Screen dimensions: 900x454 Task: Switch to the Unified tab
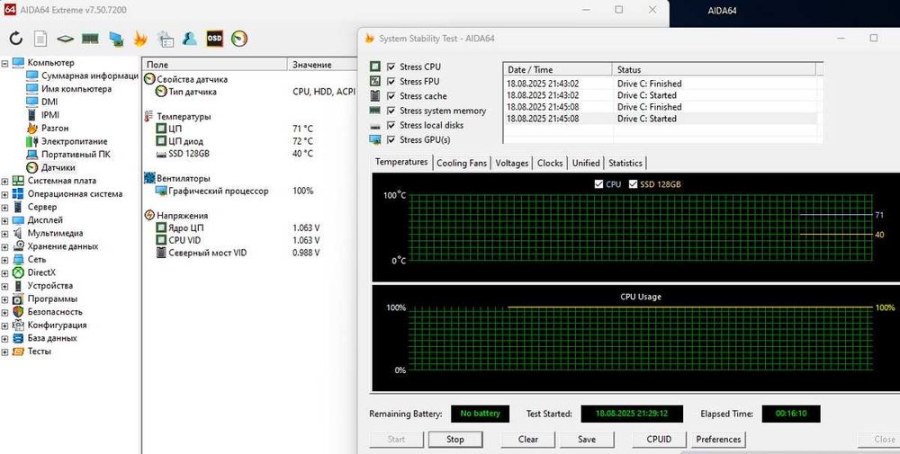point(586,164)
